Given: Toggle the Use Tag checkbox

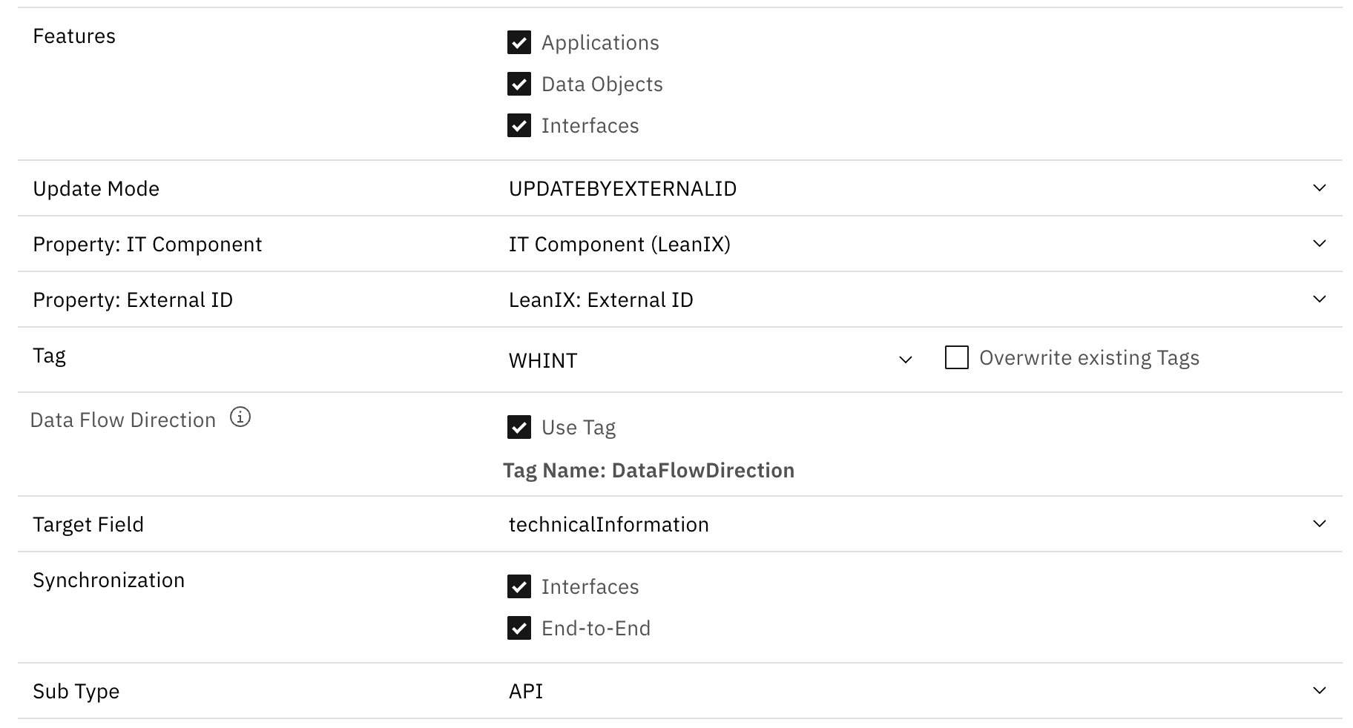Looking at the screenshot, I should pyautogui.click(x=519, y=428).
